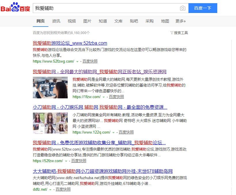Go to the 贴吧 tab
The width and height of the screenshot is (236, 195).
[134, 21]
